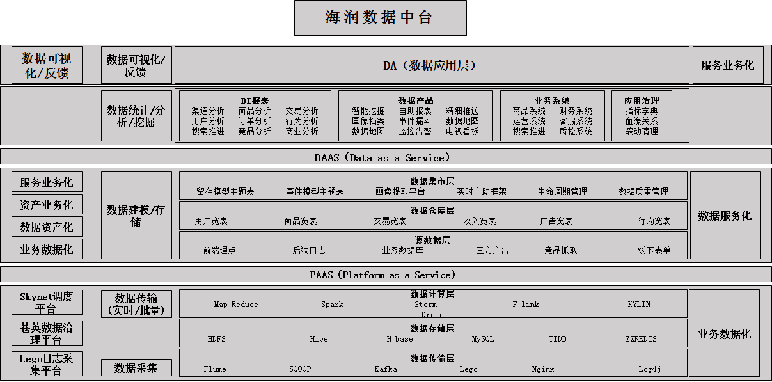Image resolution: width=772 pixels, height=382 pixels.
Task: Select 行为分析 entry
Action: pos(302,121)
